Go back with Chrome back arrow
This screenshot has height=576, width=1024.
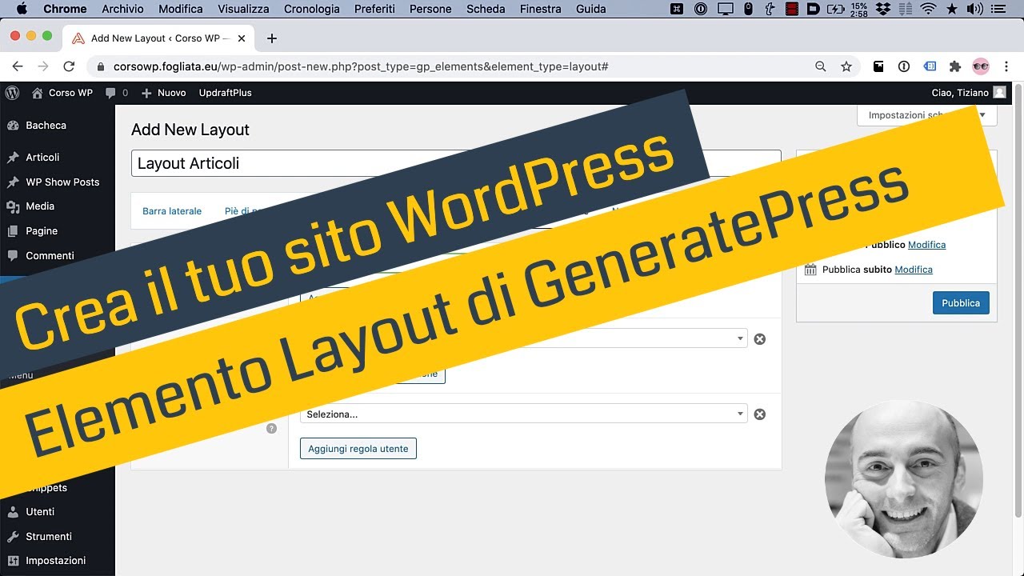click(18, 66)
